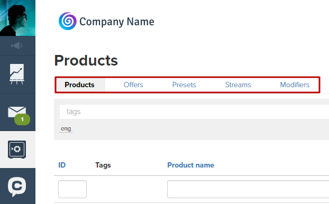This screenshot has width=329, height=204.
Task: Click the green unread badge showing 1
Action: pyautogui.click(x=22, y=119)
